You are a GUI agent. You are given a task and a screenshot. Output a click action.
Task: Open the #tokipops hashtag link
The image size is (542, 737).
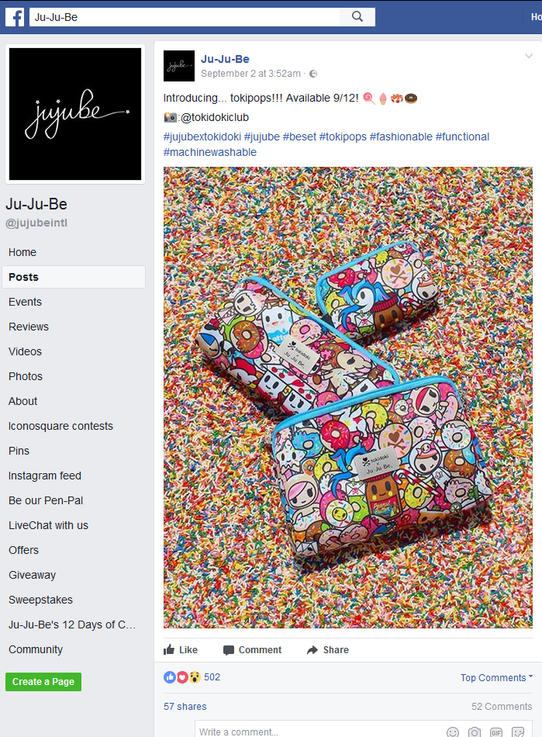coord(343,137)
